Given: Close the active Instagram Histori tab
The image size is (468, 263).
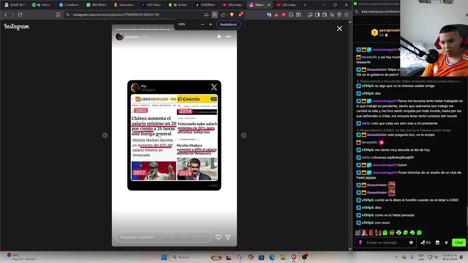Looking at the screenshot, I should pos(269,5).
